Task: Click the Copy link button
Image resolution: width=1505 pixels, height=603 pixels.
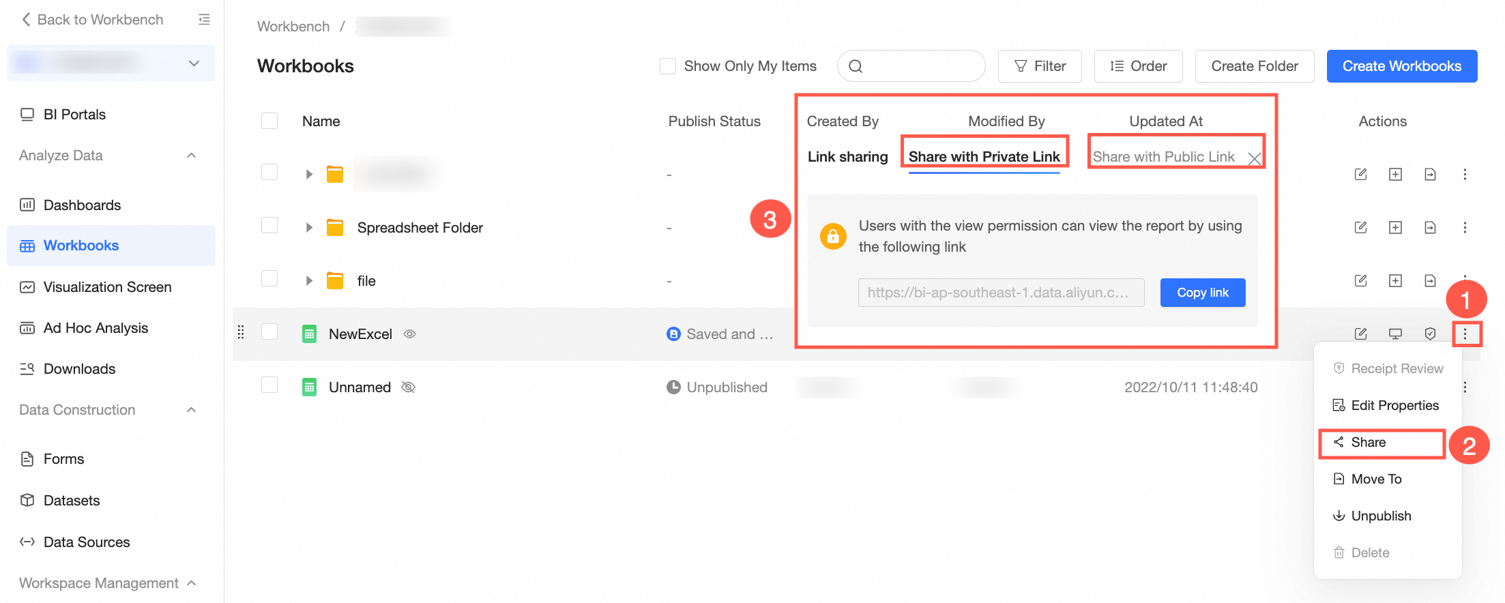Action: 1202,293
